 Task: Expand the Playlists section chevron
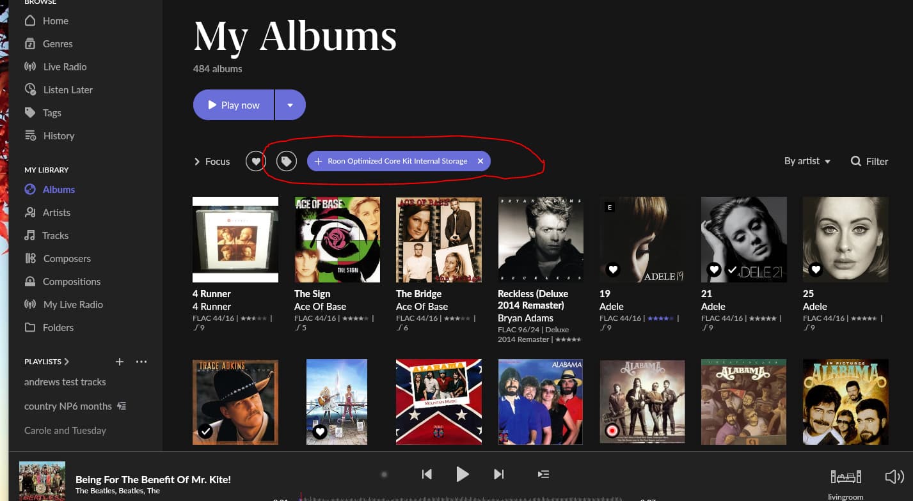tap(67, 362)
